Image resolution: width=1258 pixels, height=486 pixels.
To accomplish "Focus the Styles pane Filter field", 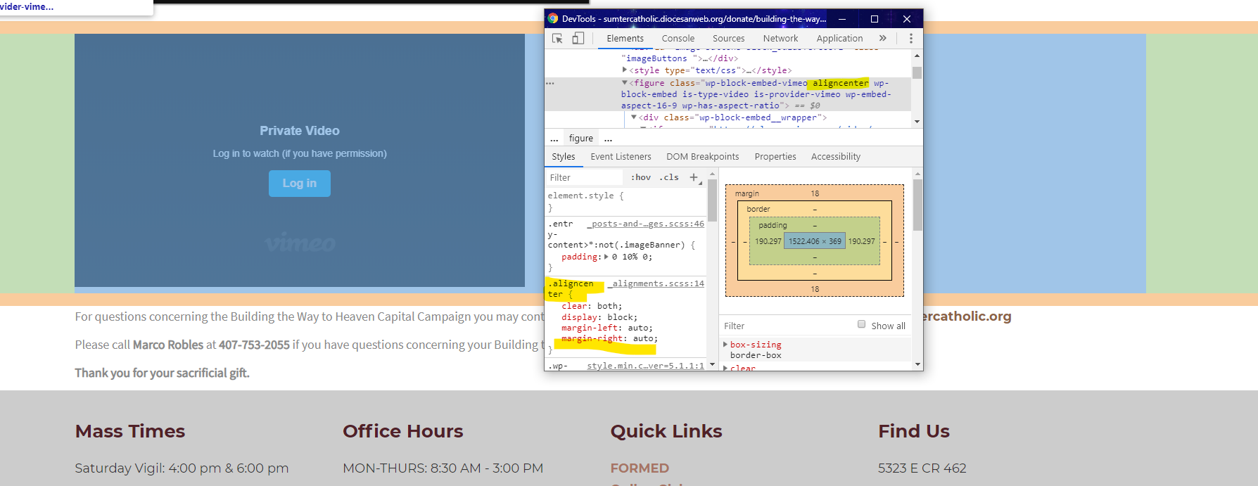I will coord(584,178).
